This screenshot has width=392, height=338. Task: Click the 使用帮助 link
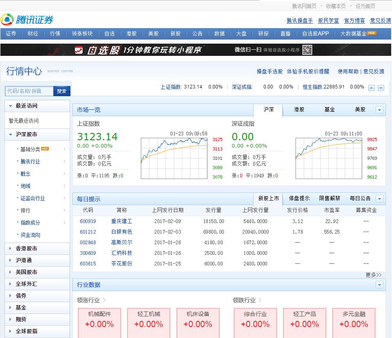pyautogui.click(x=348, y=72)
